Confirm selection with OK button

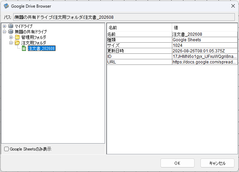pyautogui.click(x=178, y=163)
